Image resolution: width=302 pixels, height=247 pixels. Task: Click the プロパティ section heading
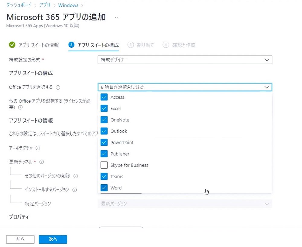point(19,217)
